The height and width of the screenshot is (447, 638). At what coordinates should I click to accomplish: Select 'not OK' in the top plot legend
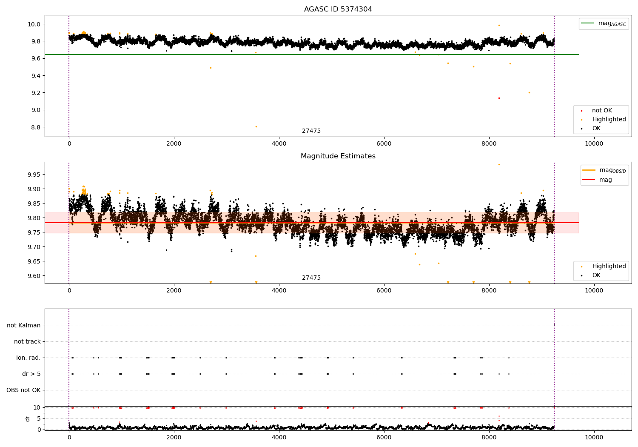(601, 111)
